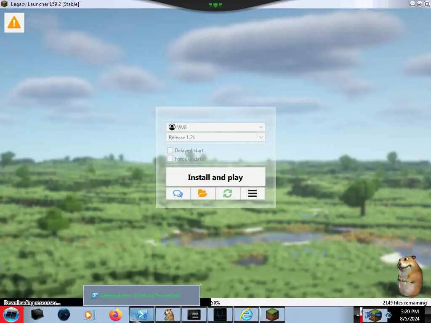Screen dimensions: 431x323
Task: Open the support chat bubbles icon
Action: point(178,193)
